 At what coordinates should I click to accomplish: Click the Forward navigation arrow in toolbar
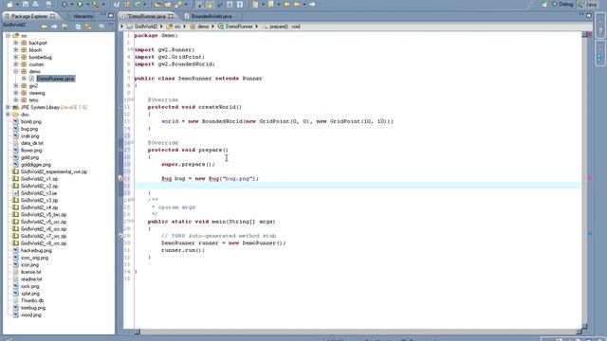(312, 4)
